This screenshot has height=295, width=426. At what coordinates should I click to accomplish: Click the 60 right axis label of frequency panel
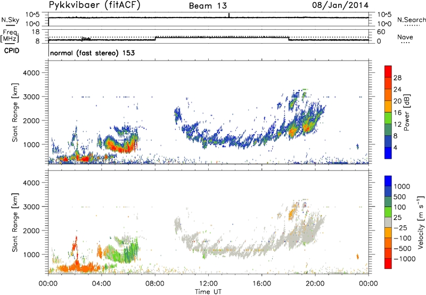tap(381, 32)
